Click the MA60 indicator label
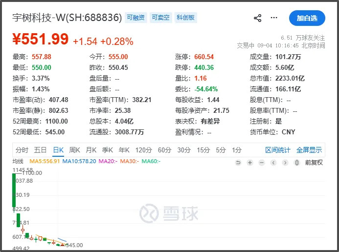The image size is (339, 252). pyautogui.click(x=151, y=161)
